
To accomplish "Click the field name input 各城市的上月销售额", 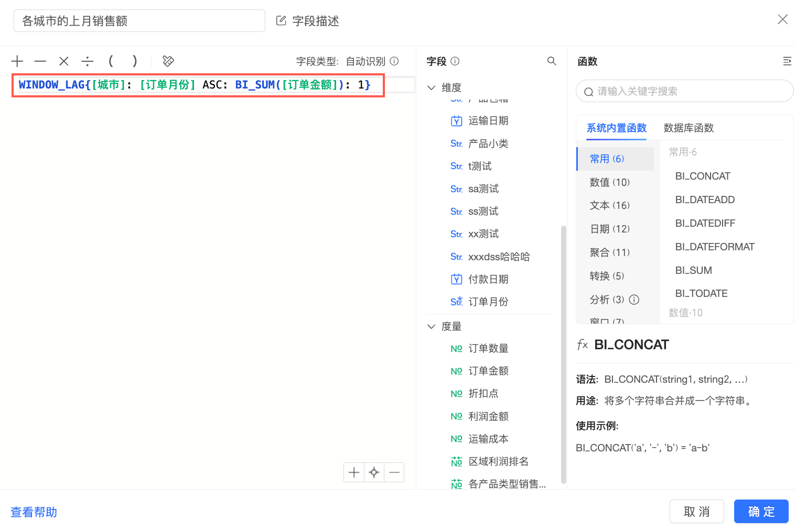I will (139, 21).
